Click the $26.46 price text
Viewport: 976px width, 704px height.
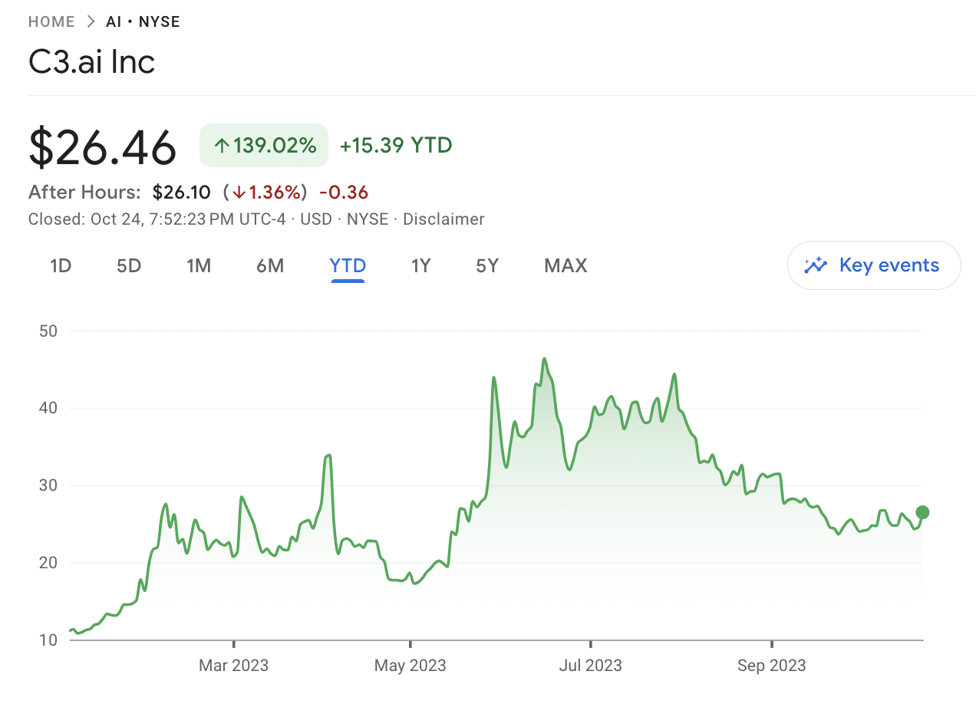(103, 146)
